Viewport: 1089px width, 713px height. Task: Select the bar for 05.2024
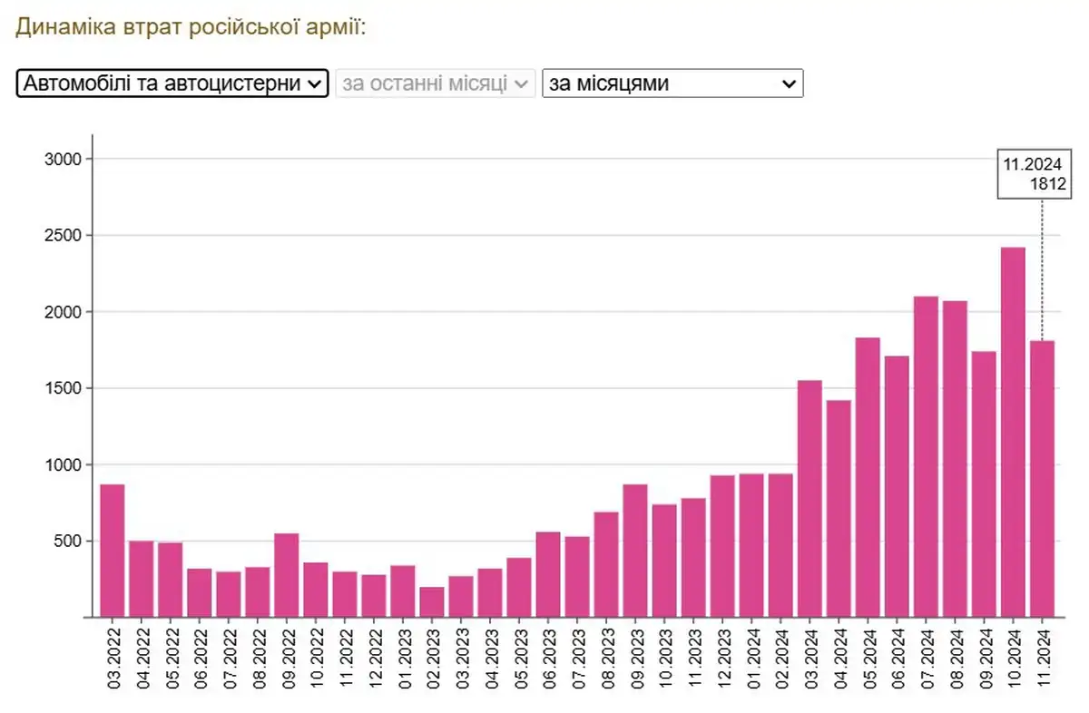[868, 477]
